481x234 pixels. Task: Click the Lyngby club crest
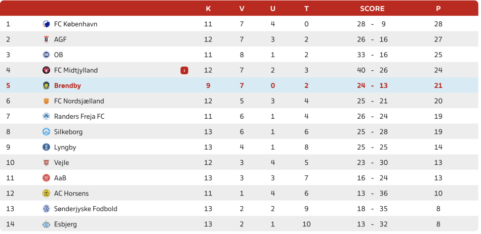coord(46,148)
